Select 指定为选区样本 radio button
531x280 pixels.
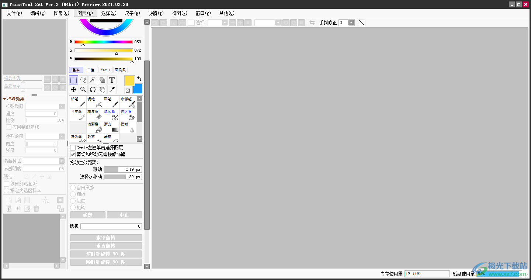click(7, 190)
